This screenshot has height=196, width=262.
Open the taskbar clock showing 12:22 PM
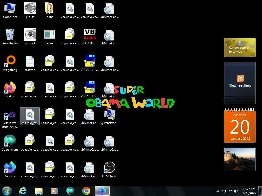coord(249,191)
